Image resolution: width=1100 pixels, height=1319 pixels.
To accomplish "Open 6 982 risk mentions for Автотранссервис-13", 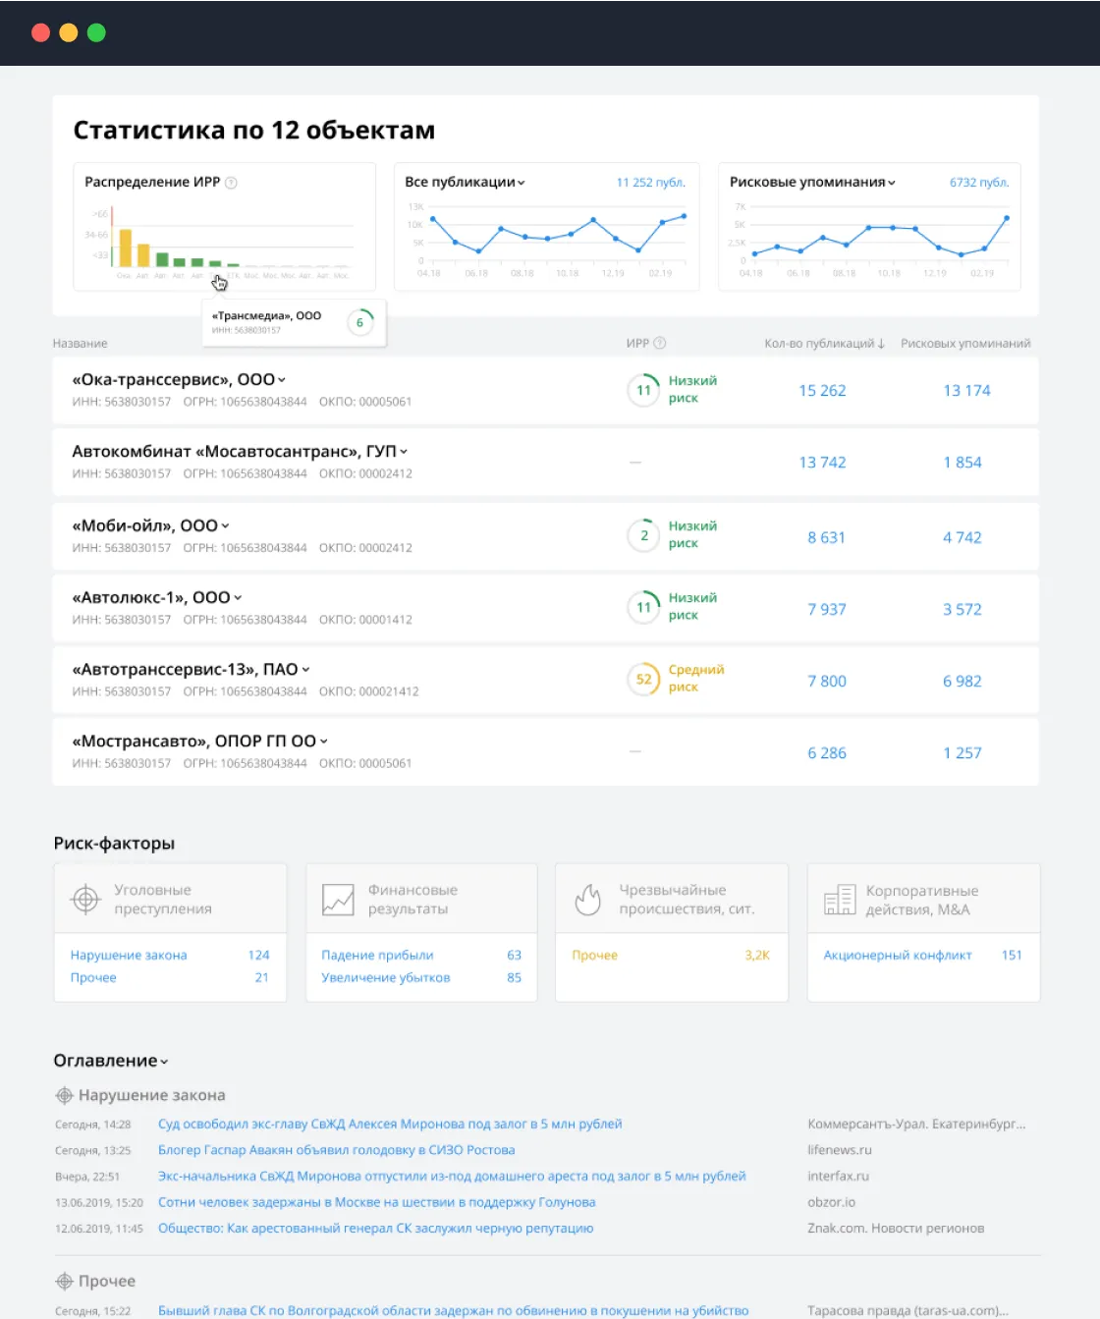I will pos(962,681).
